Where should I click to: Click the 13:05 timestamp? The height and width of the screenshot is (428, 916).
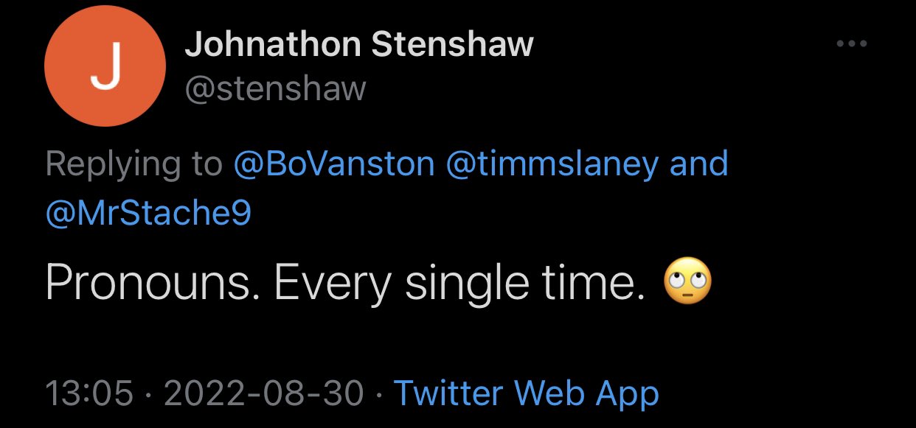point(89,393)
